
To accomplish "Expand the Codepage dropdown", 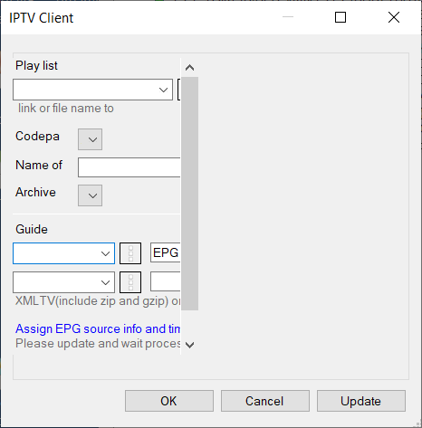I will pos(90,139).
